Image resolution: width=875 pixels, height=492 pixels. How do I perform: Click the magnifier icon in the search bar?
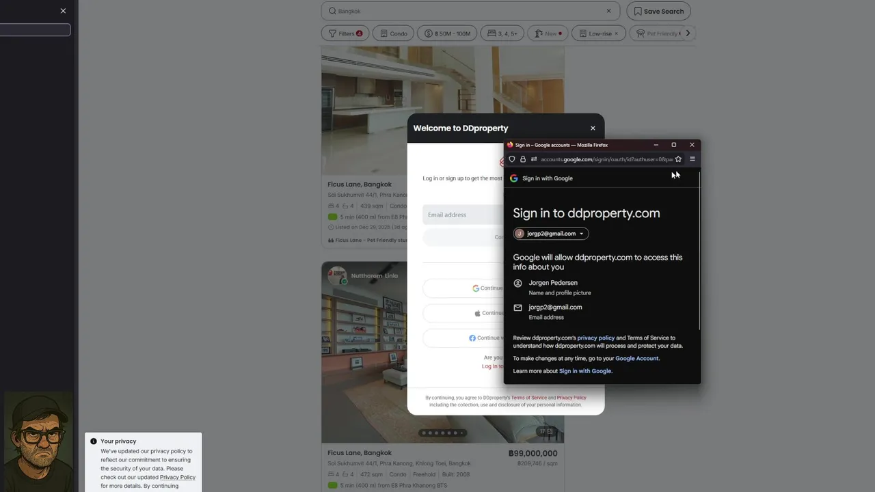(332, 11)
